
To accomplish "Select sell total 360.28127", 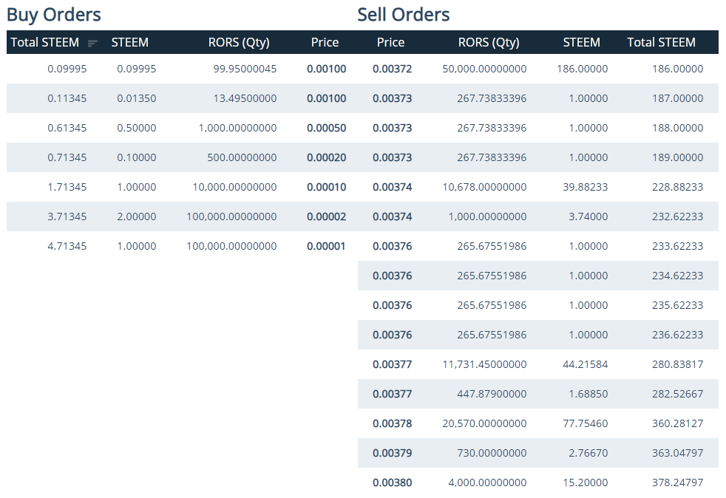I will tap(677, 423).
